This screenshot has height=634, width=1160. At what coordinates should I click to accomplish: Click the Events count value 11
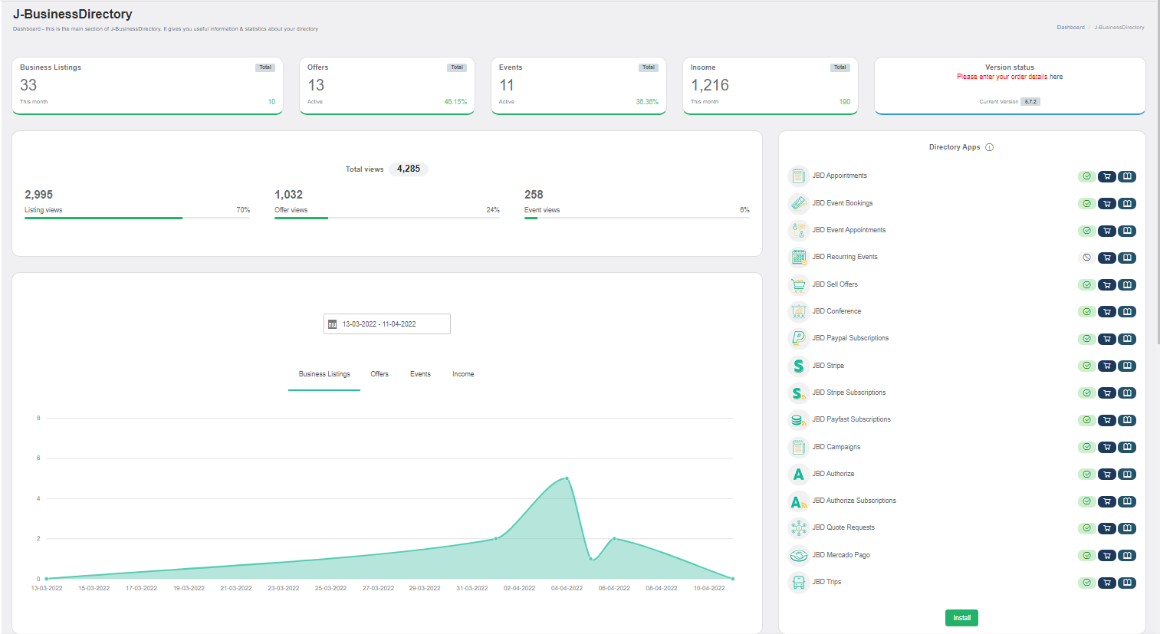[x=507, y=85]
